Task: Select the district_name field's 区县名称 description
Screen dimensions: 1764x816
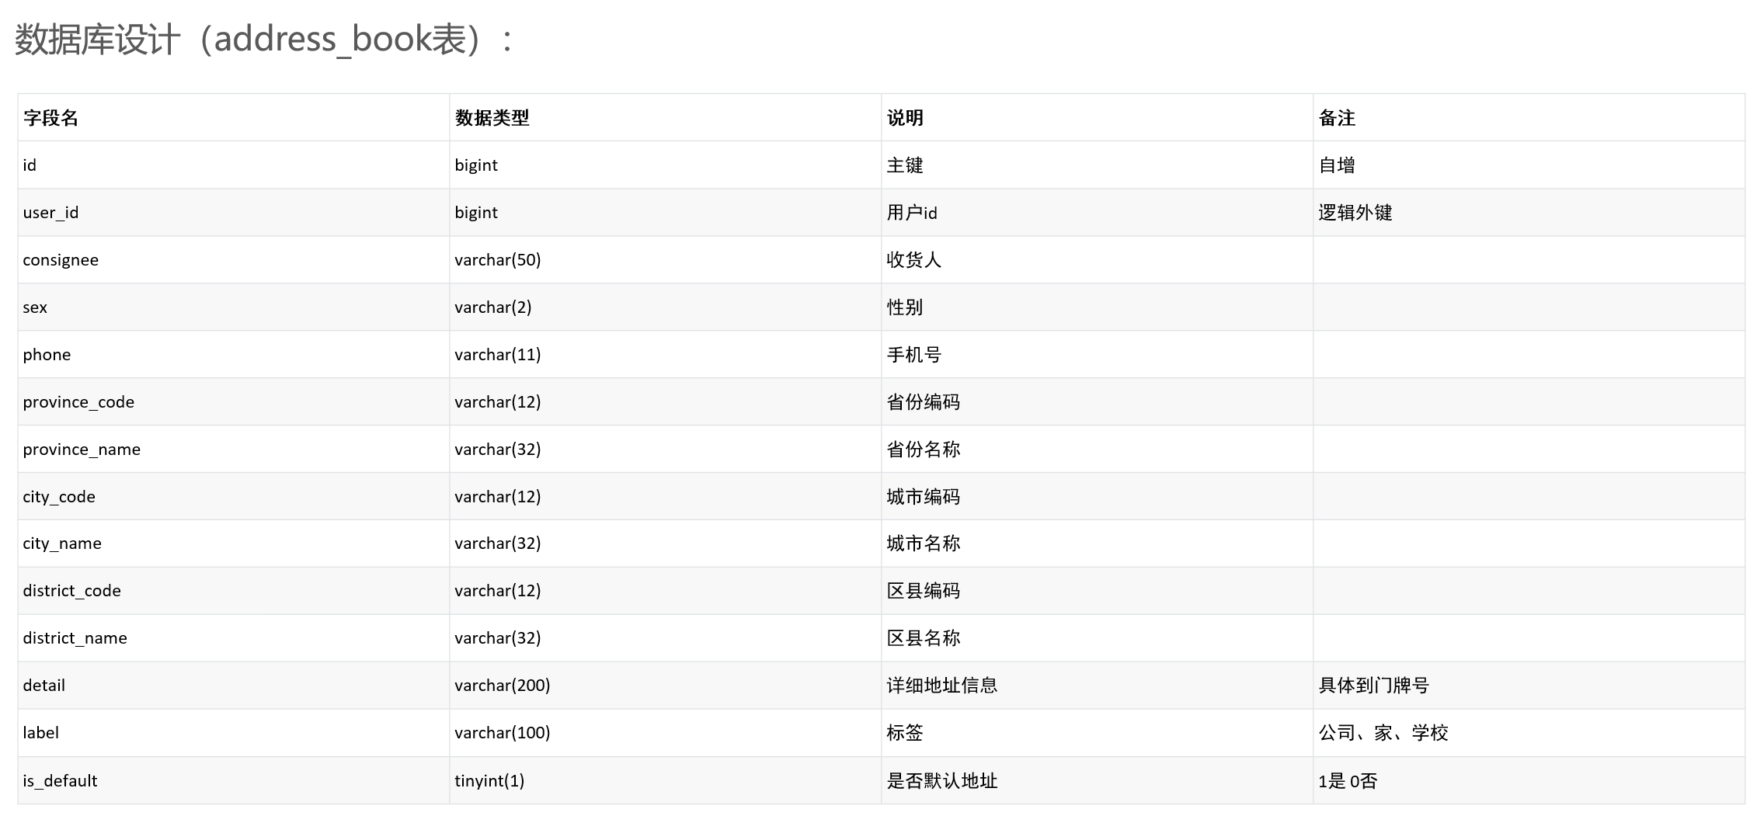Action: (x=924, y=637)
